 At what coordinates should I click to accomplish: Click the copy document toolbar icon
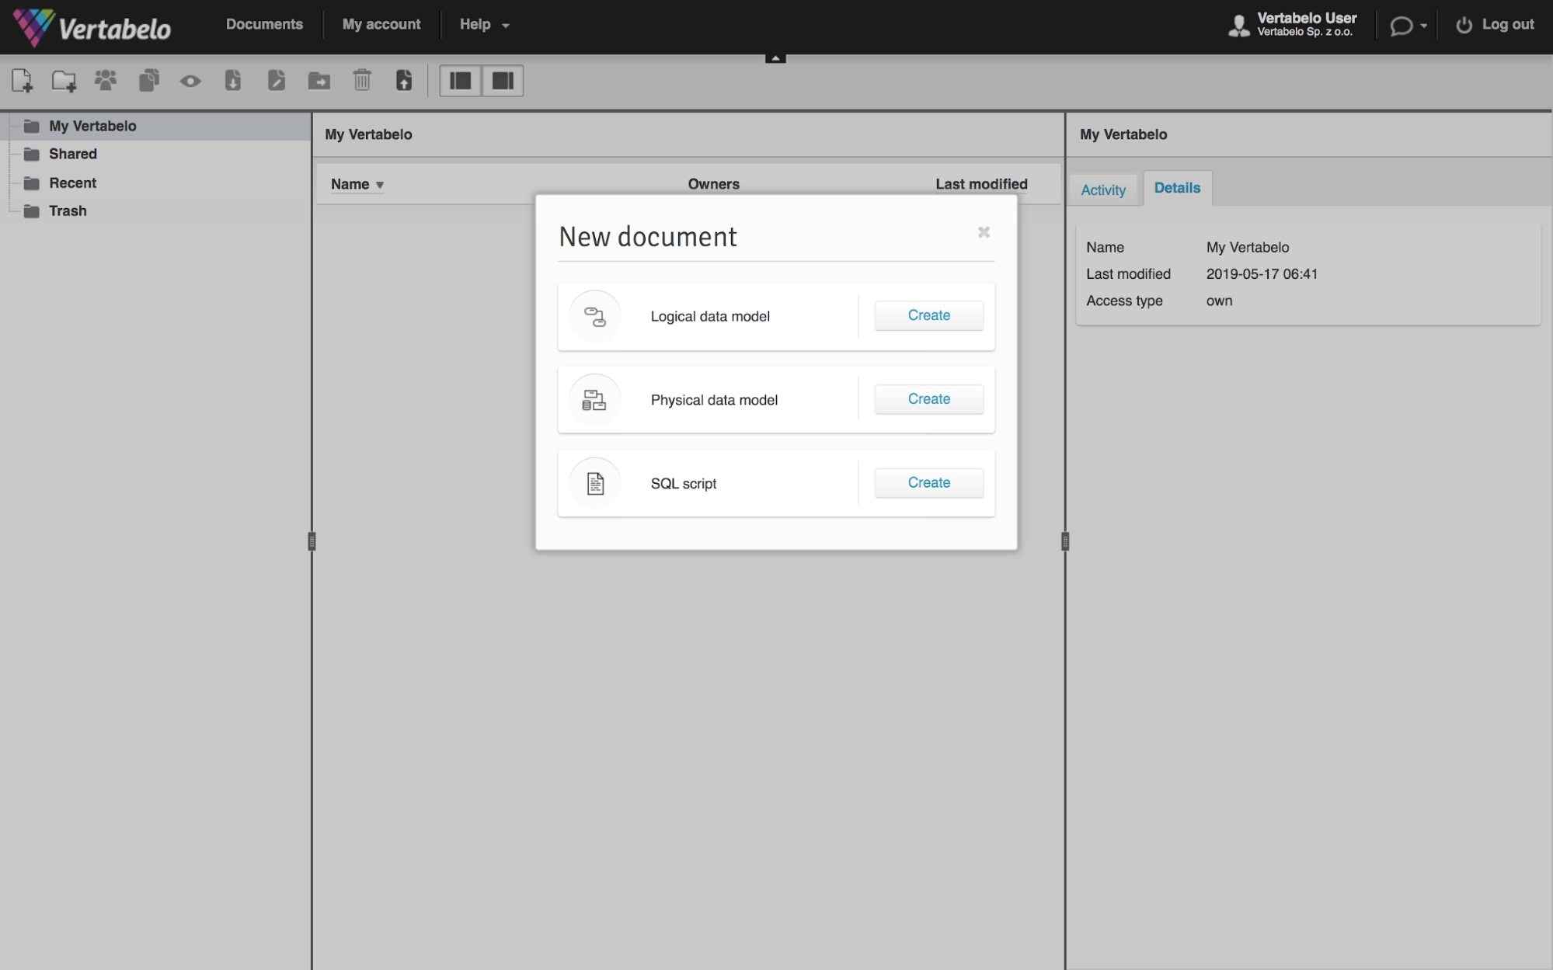(148, 80)
